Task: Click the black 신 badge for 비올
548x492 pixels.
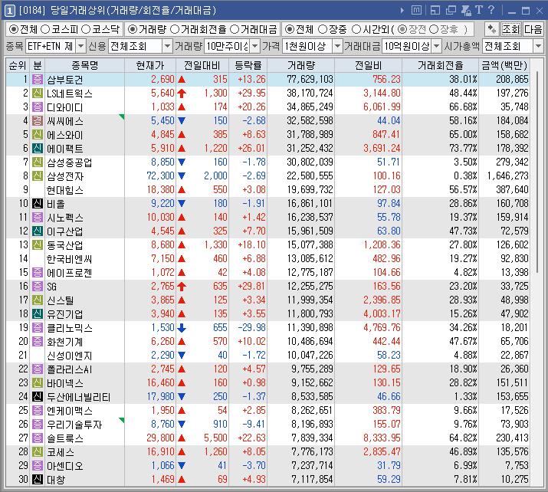Action: 38,203
